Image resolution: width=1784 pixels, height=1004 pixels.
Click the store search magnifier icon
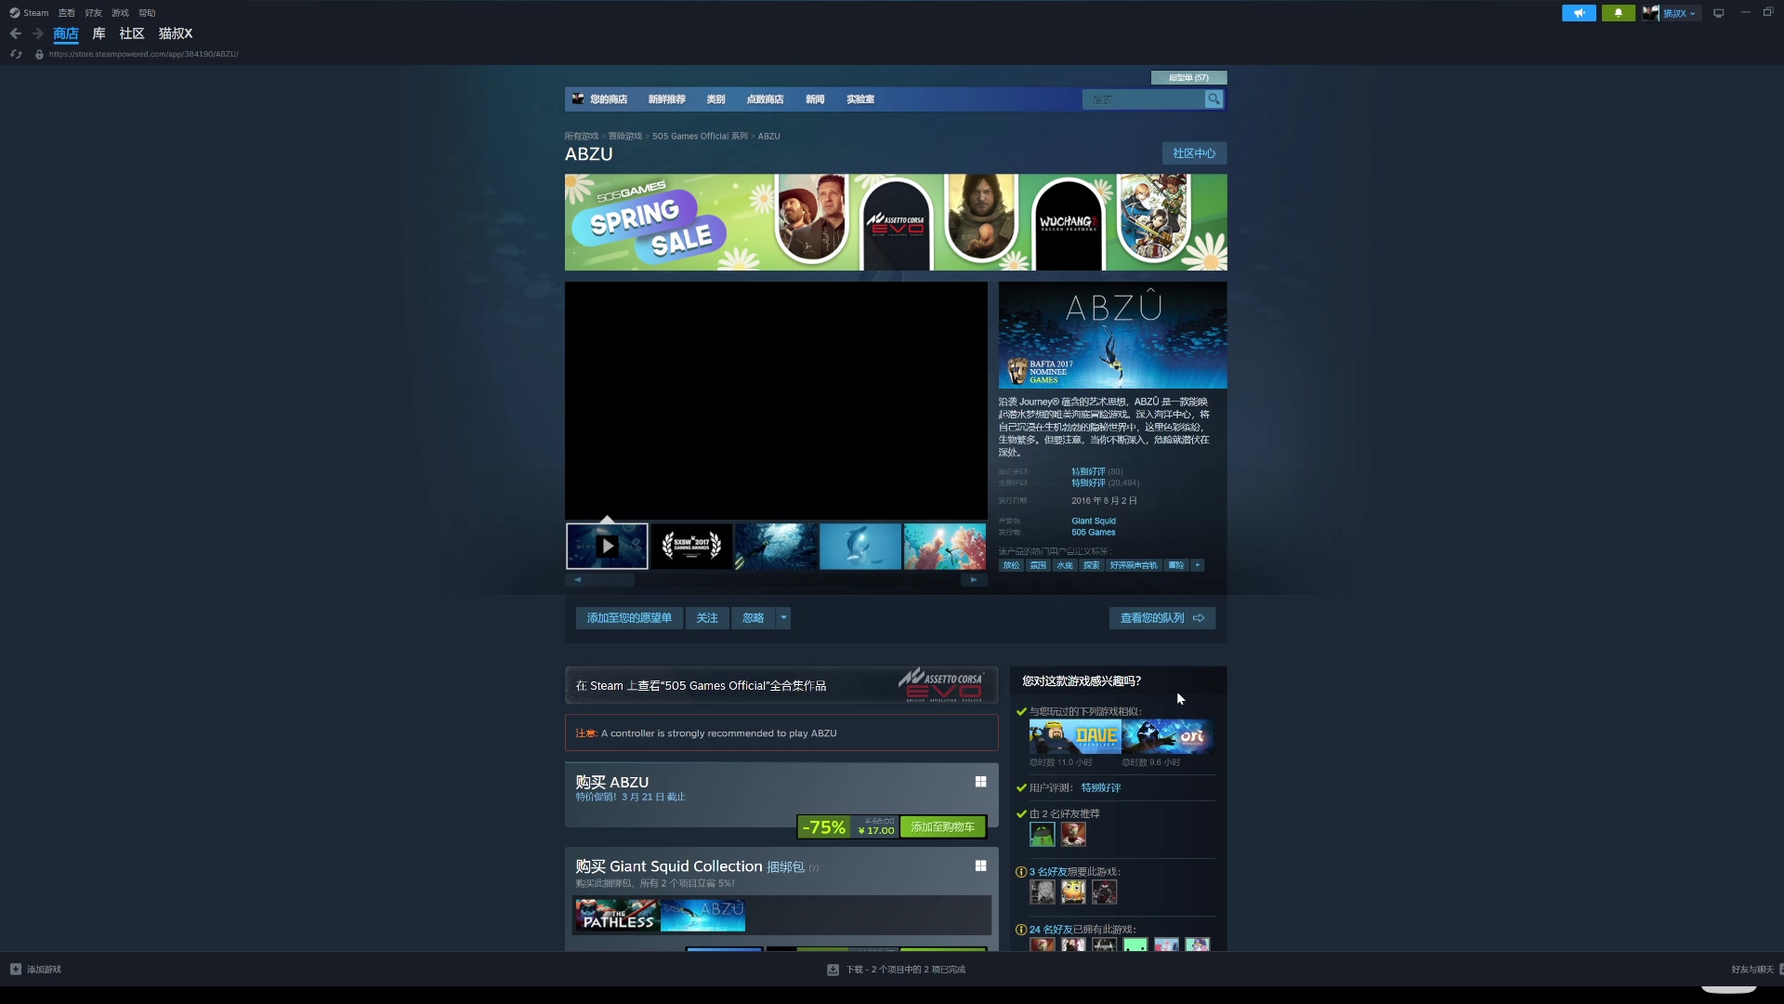[x=1213, y=99]
